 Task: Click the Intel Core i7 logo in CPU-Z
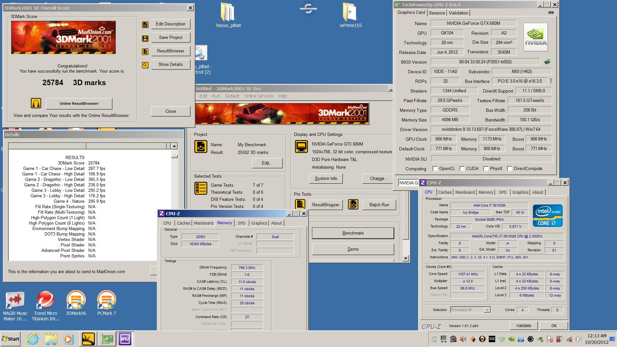click(548, 216)
